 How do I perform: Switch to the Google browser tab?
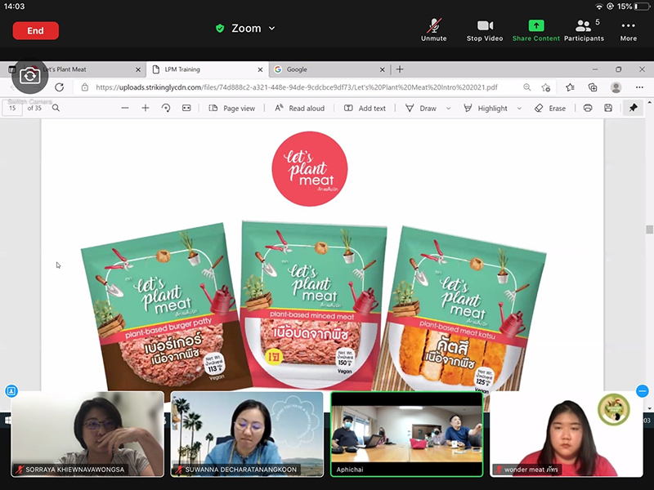point(329,69)
